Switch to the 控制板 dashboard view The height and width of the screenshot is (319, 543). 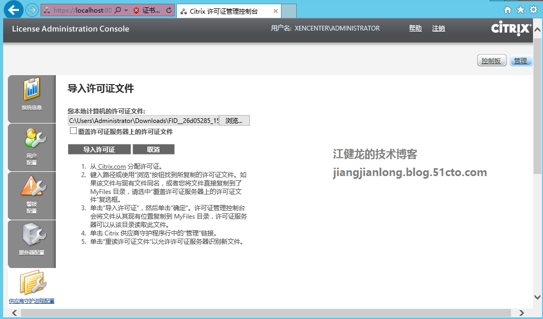[492, 60]
